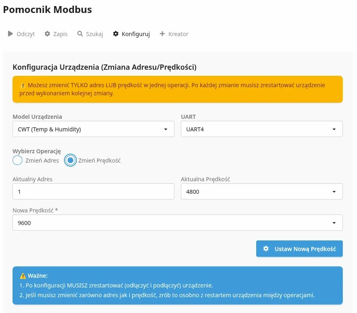The width and height of the screenshot is (357, 313).
Task: Click the Aktualny Adres input field
Action: coord(93,192)
